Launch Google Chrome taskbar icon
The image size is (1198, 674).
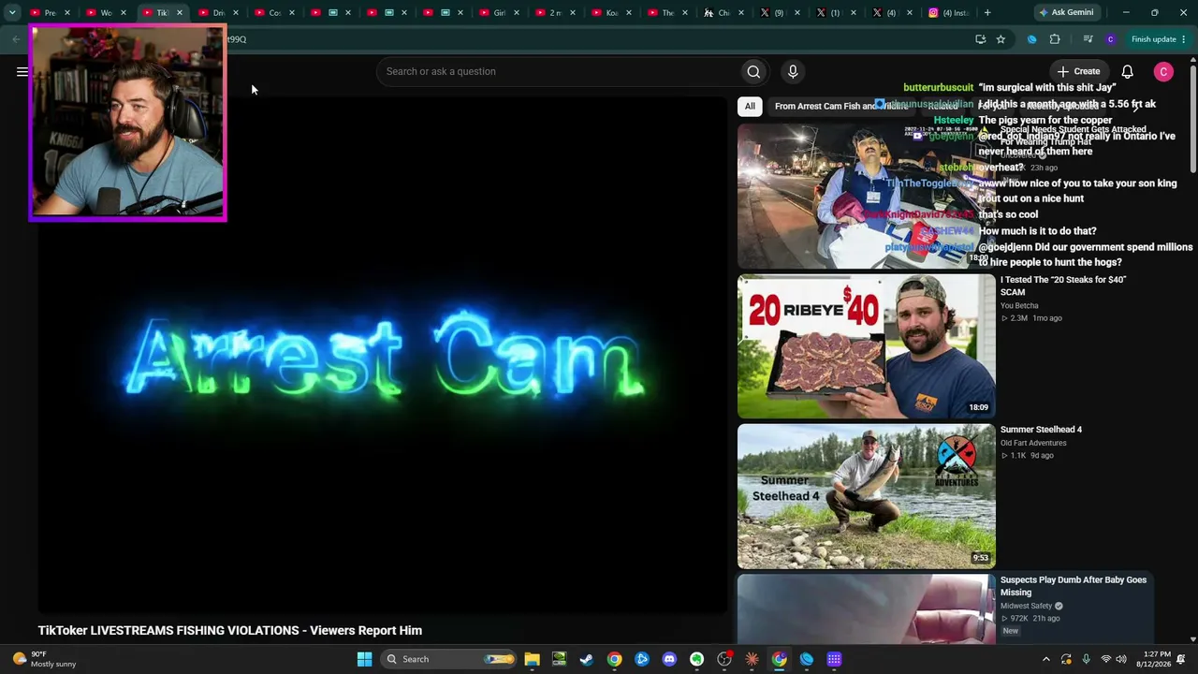pos(614,659)
